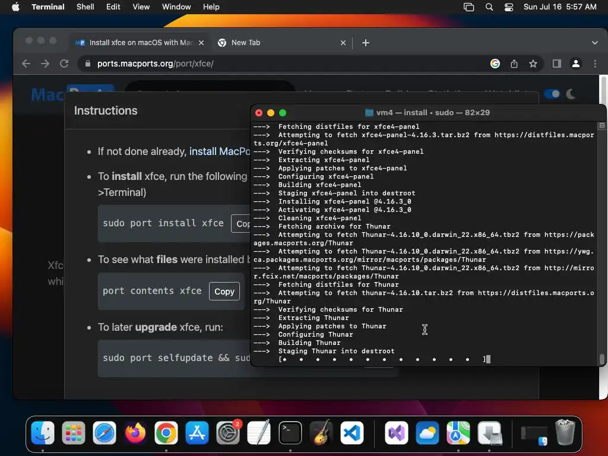The height and width of the screenshot is (456, 608).
Task: Click the install MacPorts link
Action: [x=220, y=151]
